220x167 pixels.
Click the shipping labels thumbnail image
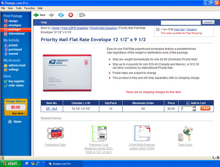pyautogui.click(x=99, y=133)
